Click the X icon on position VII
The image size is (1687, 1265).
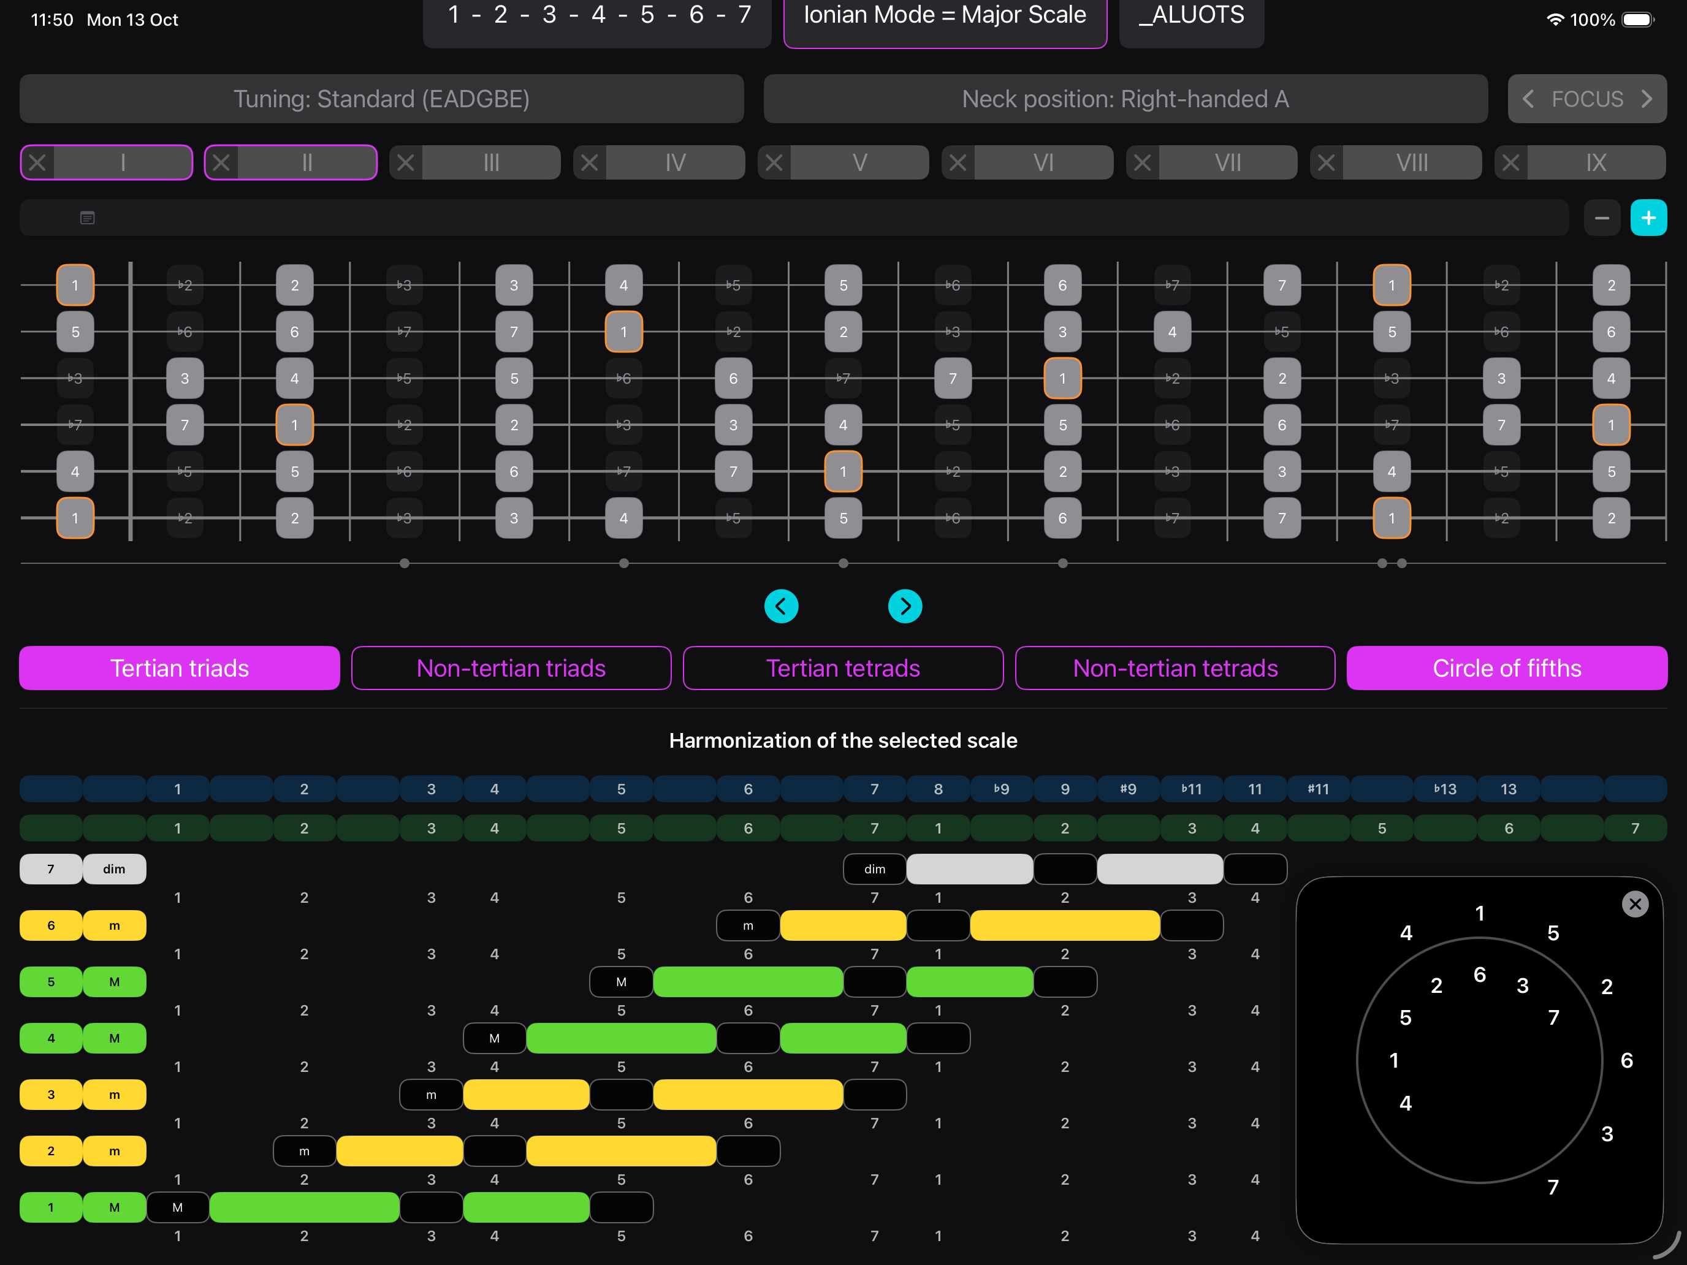pyautogui.click(x=1143, y=162)
